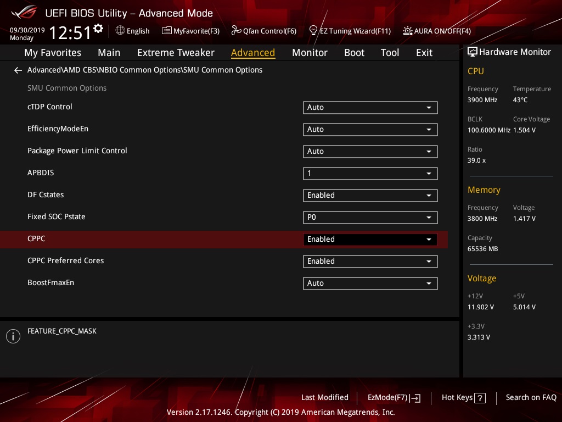Open the highlighted CPPC dropdown
Image resolution: width=562 pixels, height=422 pixels.
coord(370,240)
